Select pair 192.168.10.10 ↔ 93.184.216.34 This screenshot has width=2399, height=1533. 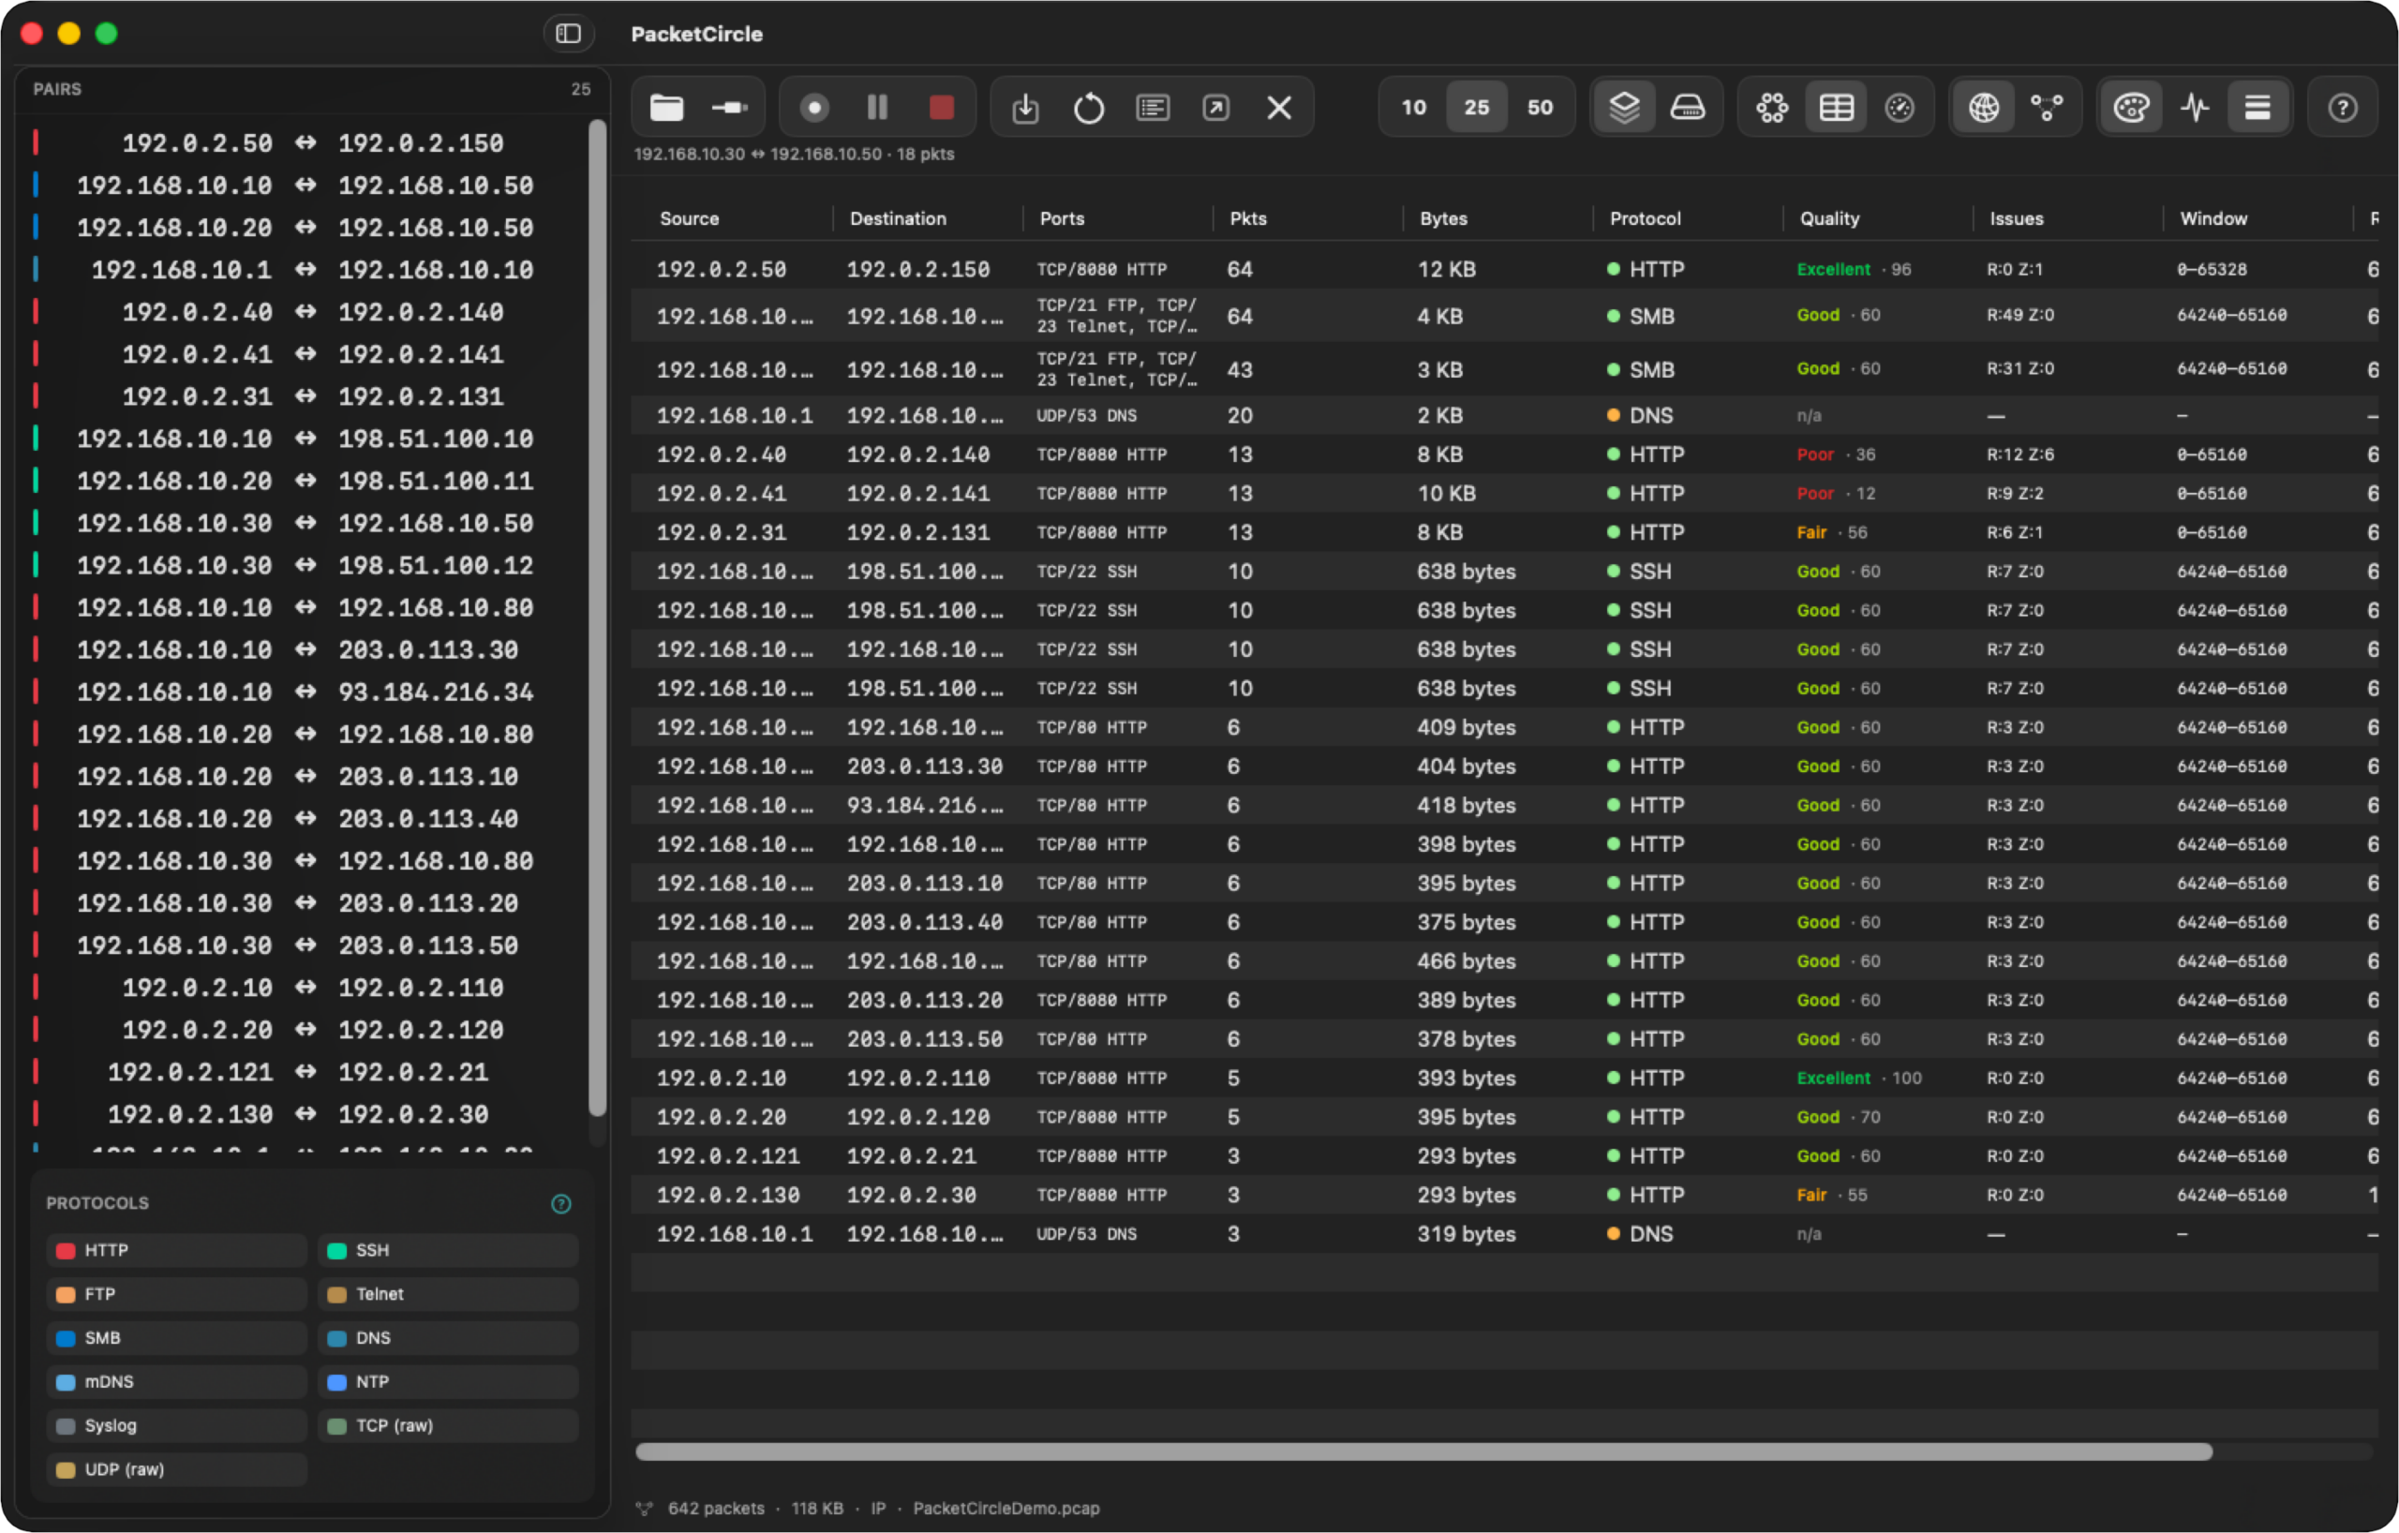[305, 692]
